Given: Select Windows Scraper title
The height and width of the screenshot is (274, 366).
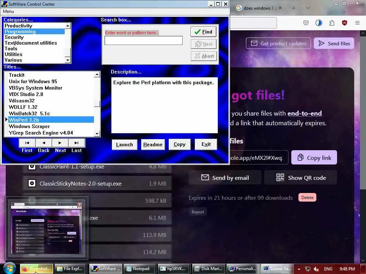Looking at the screenshot, I should [x=51, y=126].
